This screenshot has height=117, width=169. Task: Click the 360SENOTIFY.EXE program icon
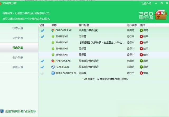click(x=53, y=73)
